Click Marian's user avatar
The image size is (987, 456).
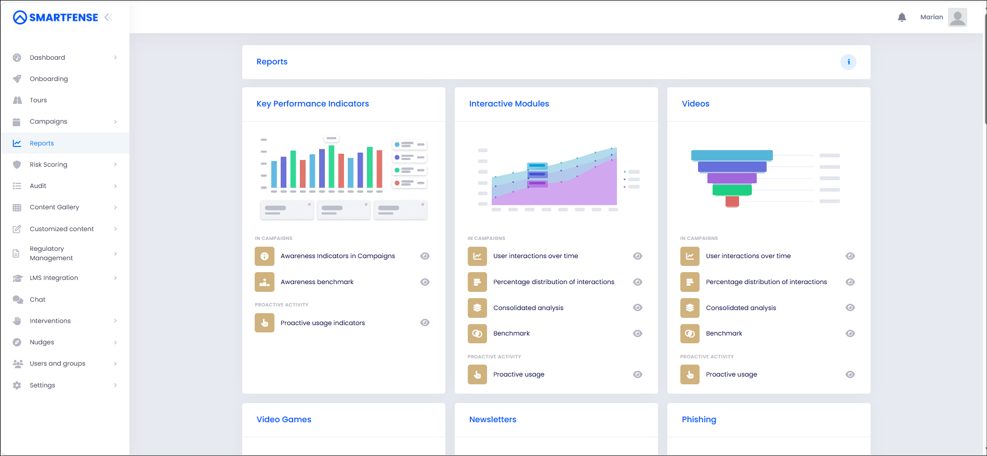tap(957, 17)
